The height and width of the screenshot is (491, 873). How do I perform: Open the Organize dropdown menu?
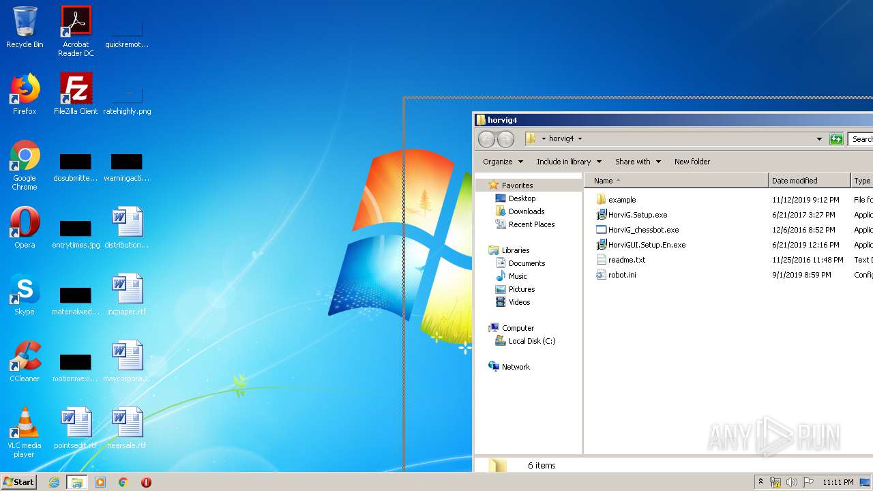point(503,162)
